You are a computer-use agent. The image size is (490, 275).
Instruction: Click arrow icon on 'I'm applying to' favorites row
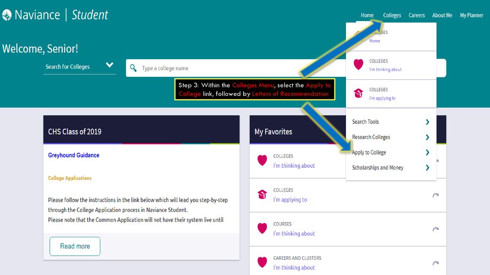click(x=435, y=195)
